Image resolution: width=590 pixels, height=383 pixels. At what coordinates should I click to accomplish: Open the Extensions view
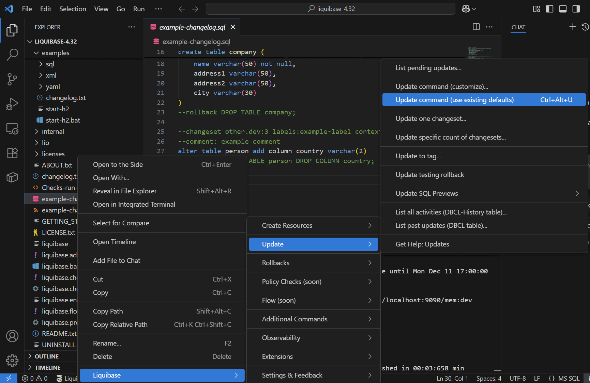[12, 153]
